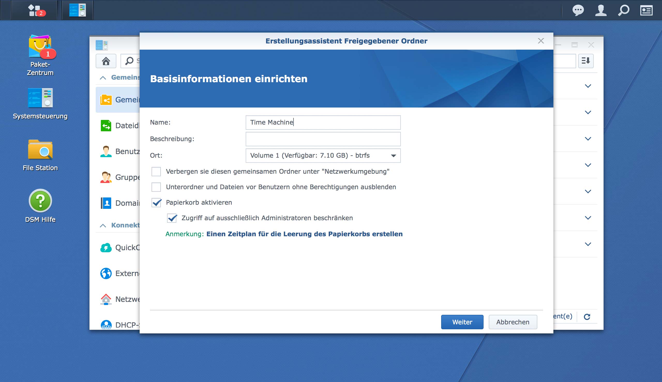Toggle Unterordner und Dateien ausblenden checkbox

click(x=156, y=187)
